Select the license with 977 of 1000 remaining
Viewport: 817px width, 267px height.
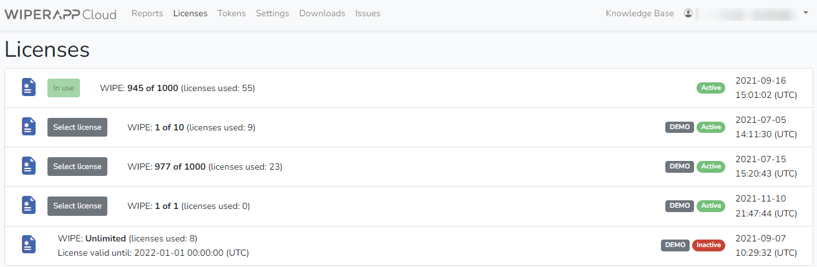click(x=77, y=167)
